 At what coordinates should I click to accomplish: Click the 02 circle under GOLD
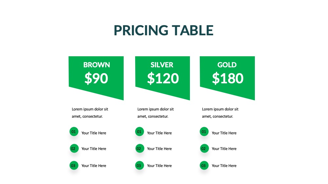[204, 148]
